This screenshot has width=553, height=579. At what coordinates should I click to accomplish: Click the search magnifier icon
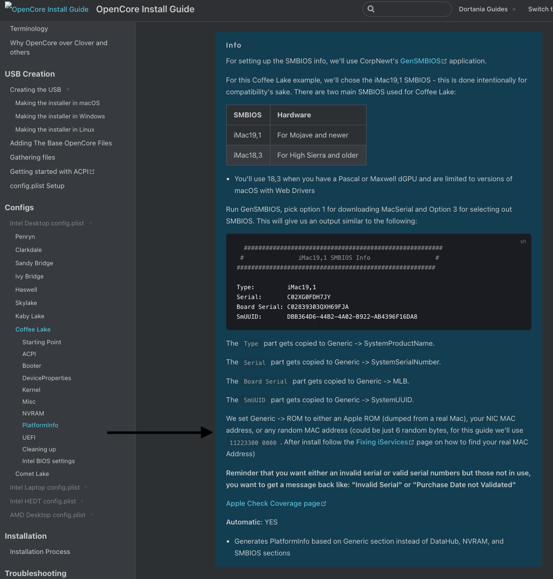point(371,9)
